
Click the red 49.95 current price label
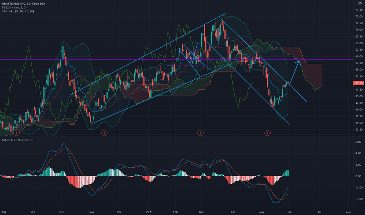(358, 83)
